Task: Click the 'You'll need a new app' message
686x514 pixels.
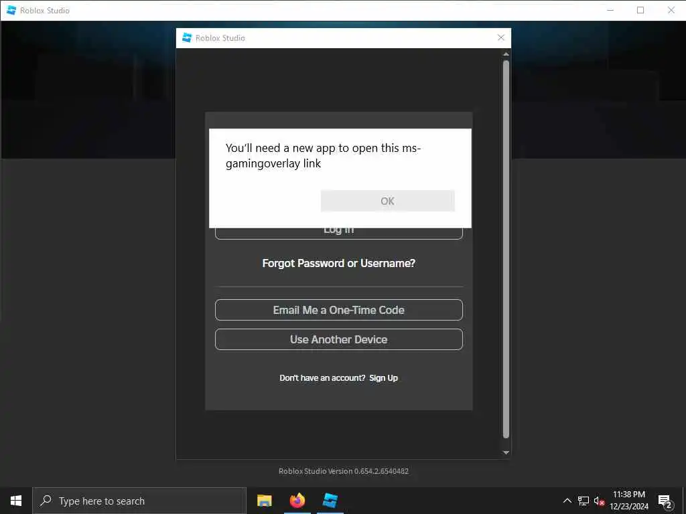Action: 323,155
